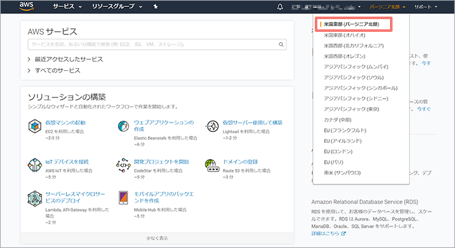Viewport: 455px width, 248px height.
Task: Click the pin shortcut icon in navbar
Action: click(x=155, y=6)
